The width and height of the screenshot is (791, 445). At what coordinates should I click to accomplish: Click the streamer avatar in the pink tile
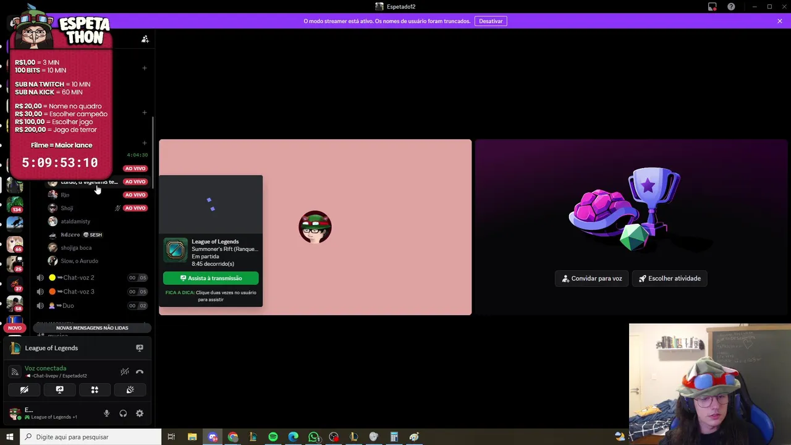point(315,227)
